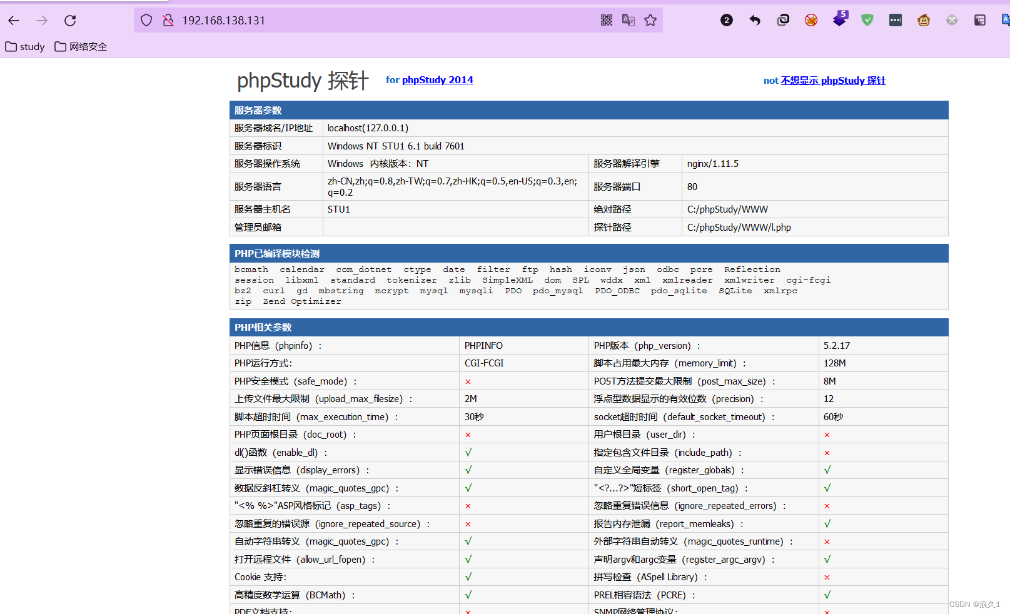Bookmark this page via the star icon
Screen dimensions: 1010x614
click(650, 20)
